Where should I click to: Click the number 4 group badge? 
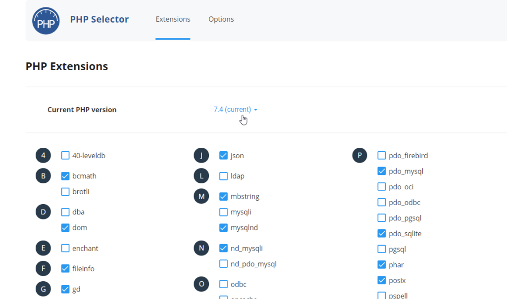[x=44, y=156]
